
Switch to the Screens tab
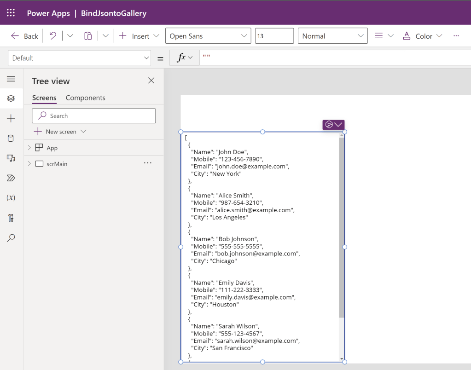[44, 98]
